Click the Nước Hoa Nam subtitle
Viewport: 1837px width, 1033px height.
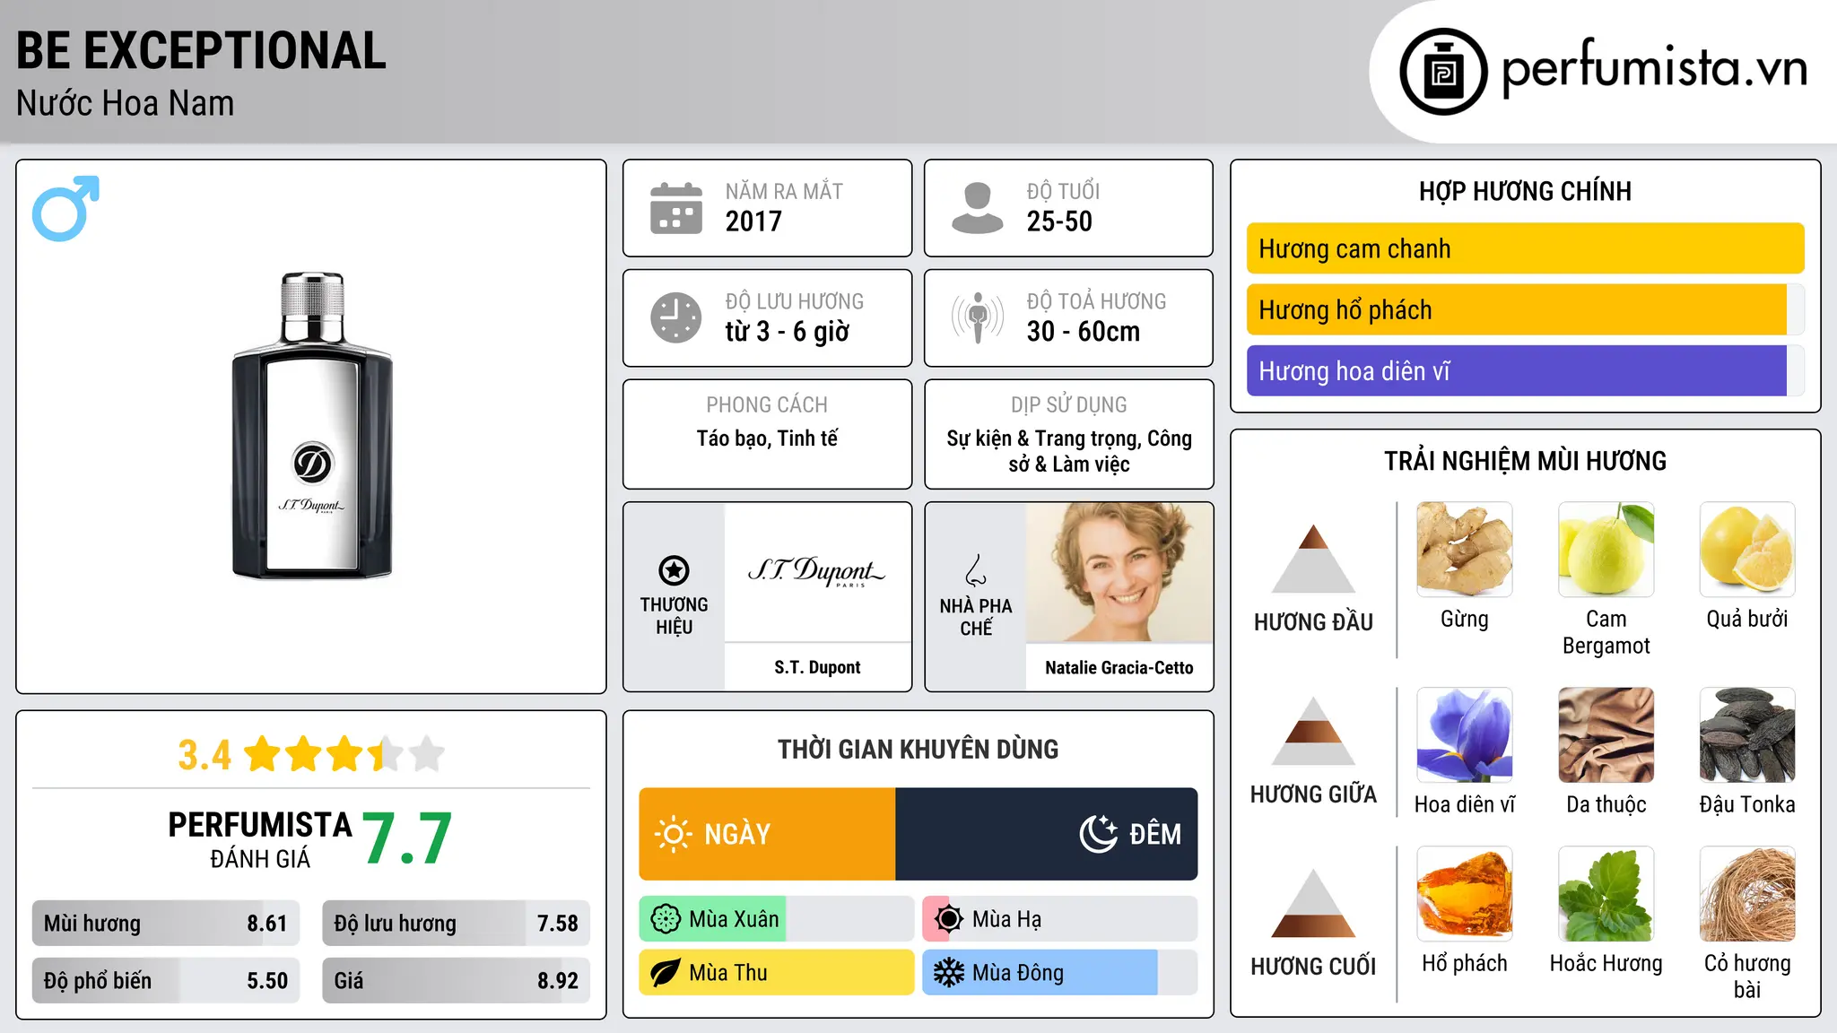tap(125, 103)
